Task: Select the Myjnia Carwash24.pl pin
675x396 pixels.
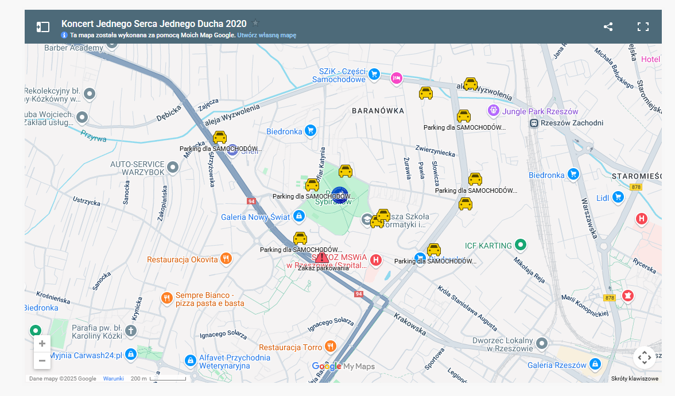Action: pyautogui.click(x=131, y=354)
